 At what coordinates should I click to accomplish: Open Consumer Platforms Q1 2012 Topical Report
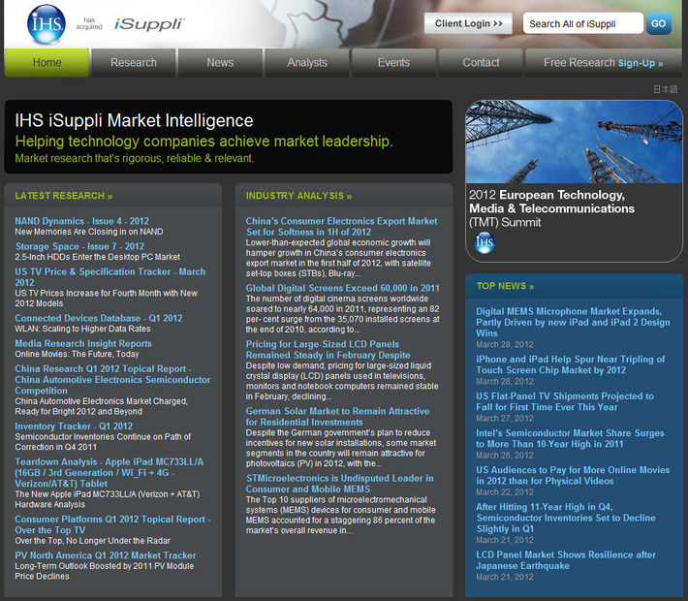pos(112,524)
